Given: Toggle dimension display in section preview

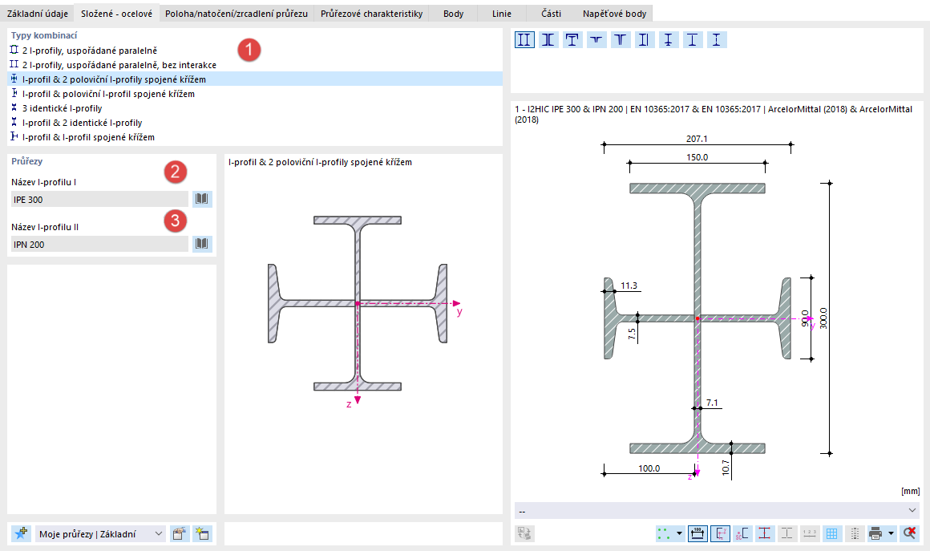Looking at the screenshot, I should [697, 533].
